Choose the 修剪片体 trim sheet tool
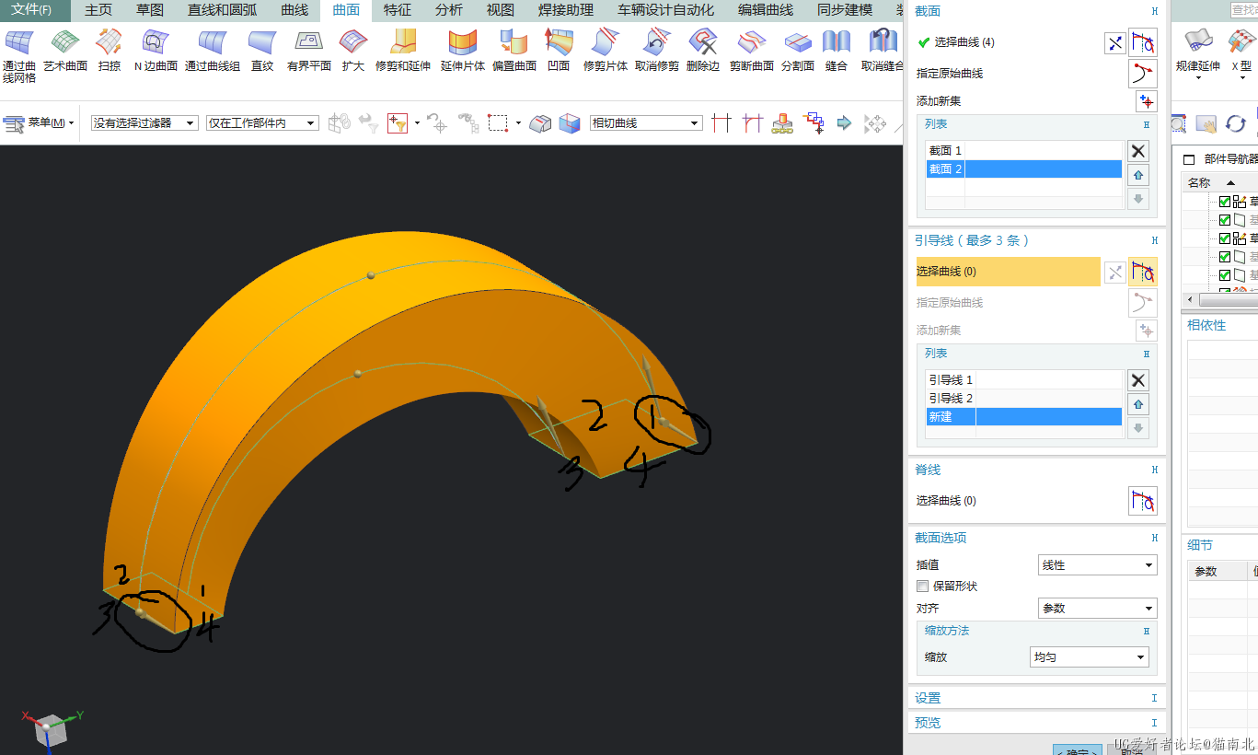Viewport: 1258px width, 755px height. tap(606, 51)
